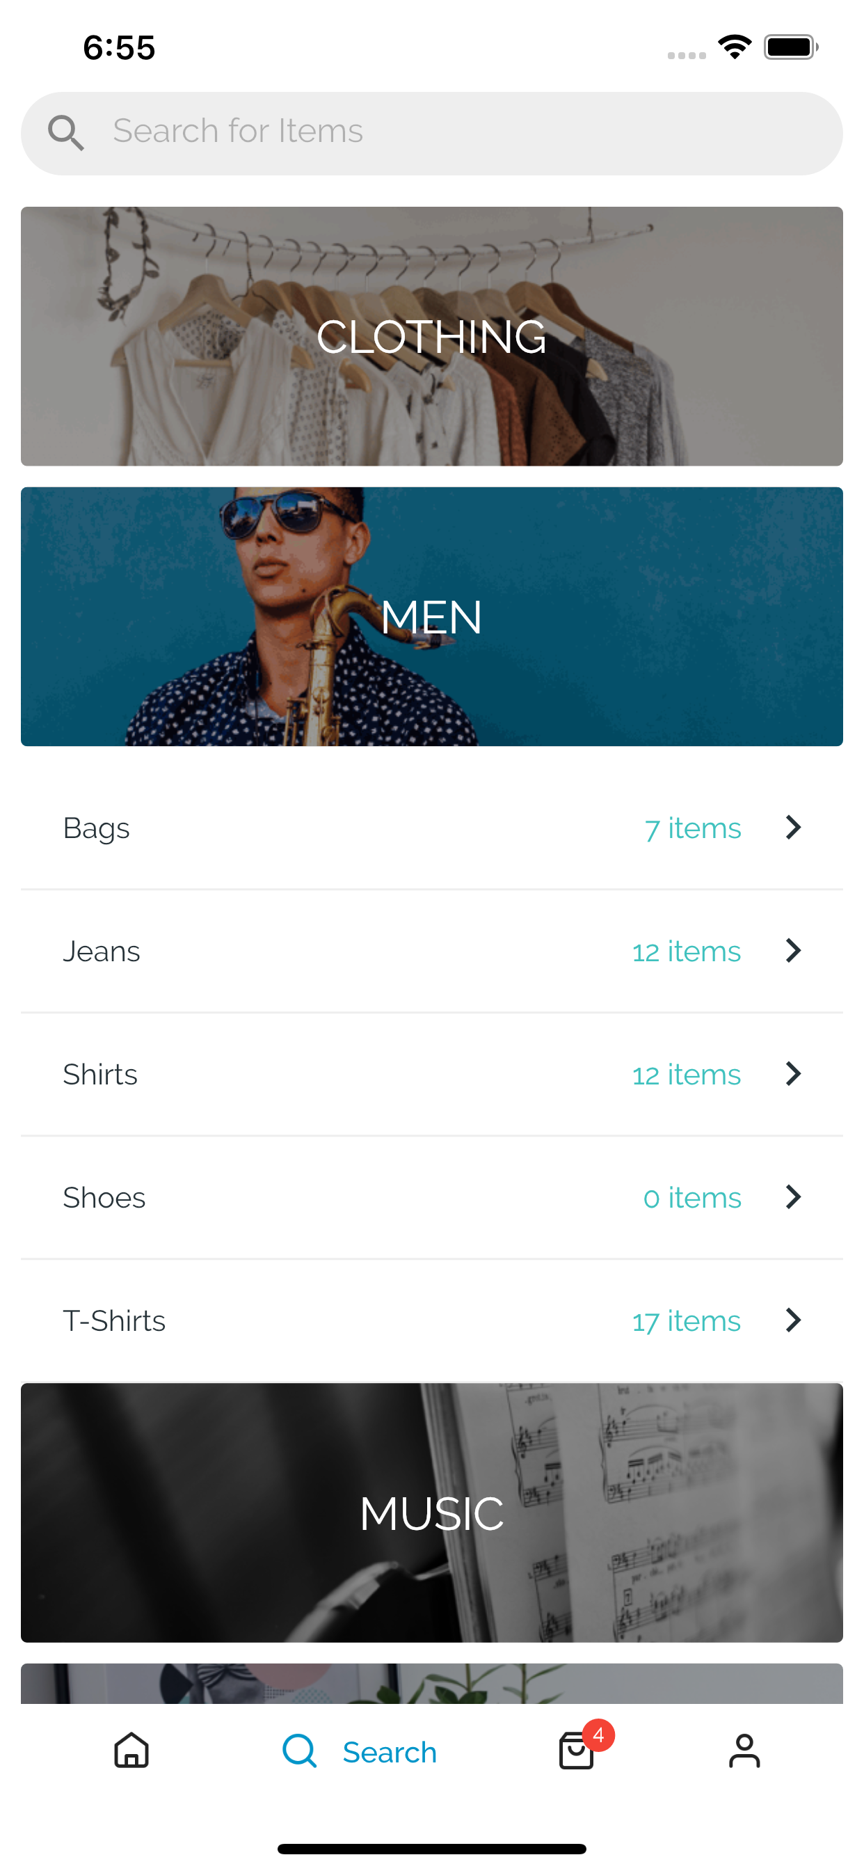Open the CLOTHING category banner
The height and width of the screenshot is (1871, 864).
click(x=432, y=336)
